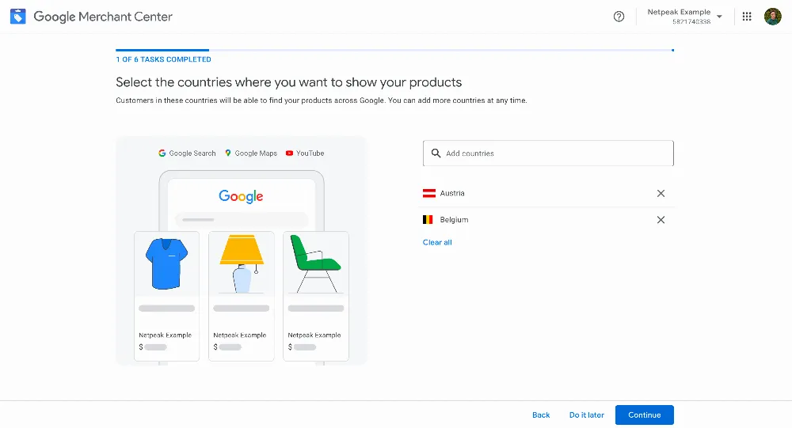Click the Austria flag icon

tap(428, 193)
